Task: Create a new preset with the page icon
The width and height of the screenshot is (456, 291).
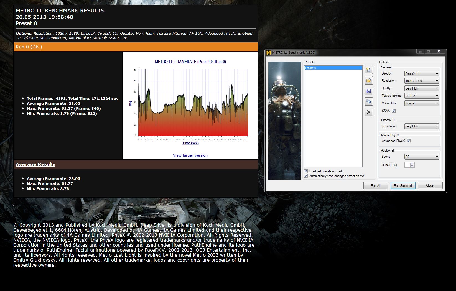Action: (368, 70)
